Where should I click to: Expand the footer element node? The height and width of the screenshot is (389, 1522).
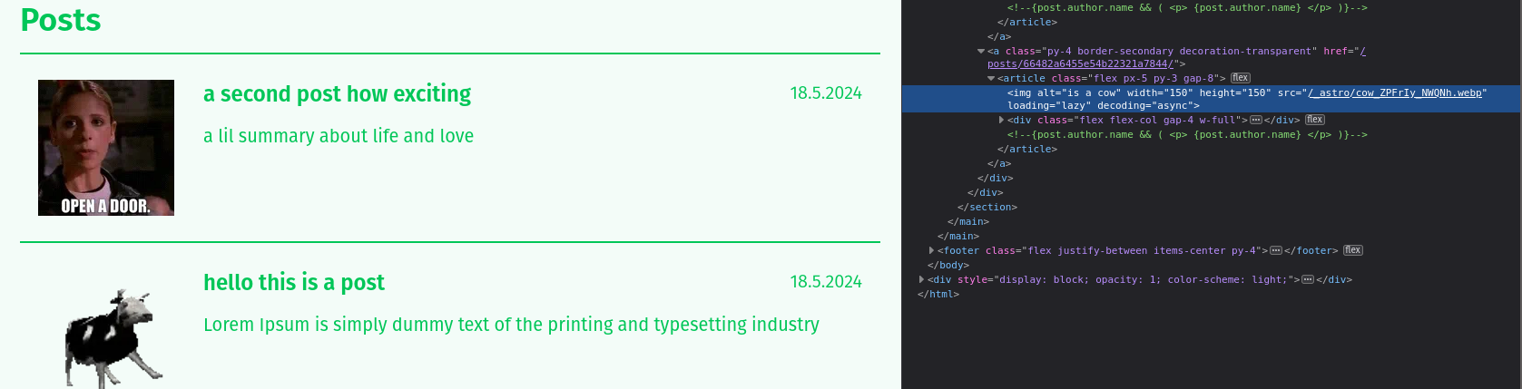pyautogui.click(x=931, y=250)
